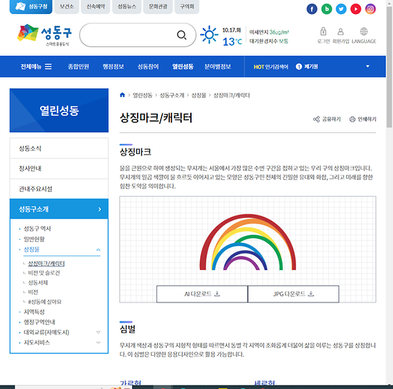This screenshot has width=393, height=389.
Task: Open the 성동참여 menu
Action: tap(148, 67)
